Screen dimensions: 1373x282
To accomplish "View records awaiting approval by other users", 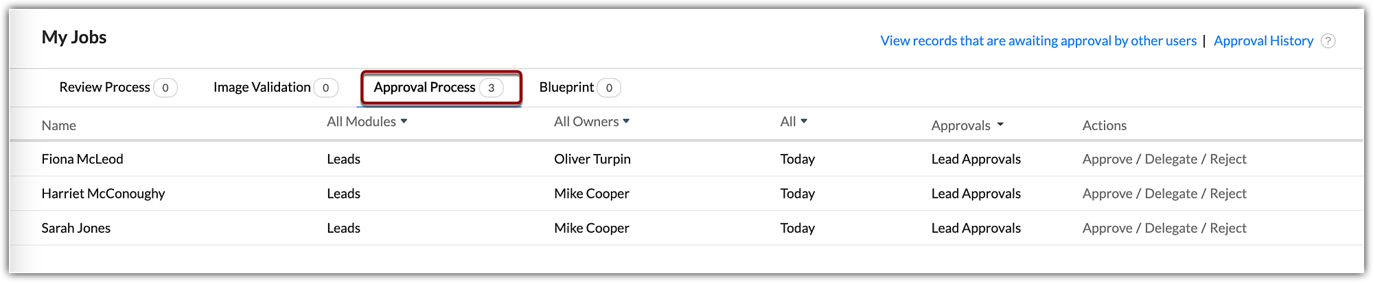I will pos(1038,41).
